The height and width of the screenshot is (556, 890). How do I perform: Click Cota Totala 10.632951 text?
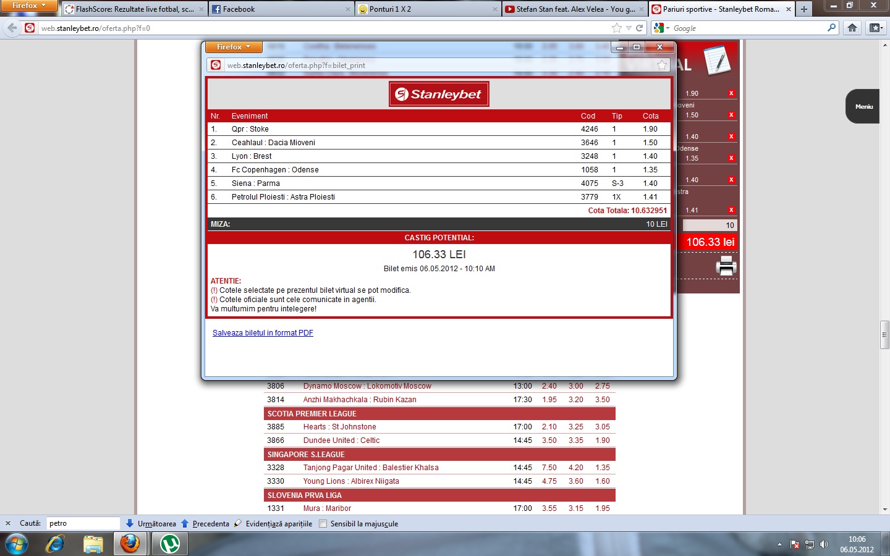(x=627, y=211)
